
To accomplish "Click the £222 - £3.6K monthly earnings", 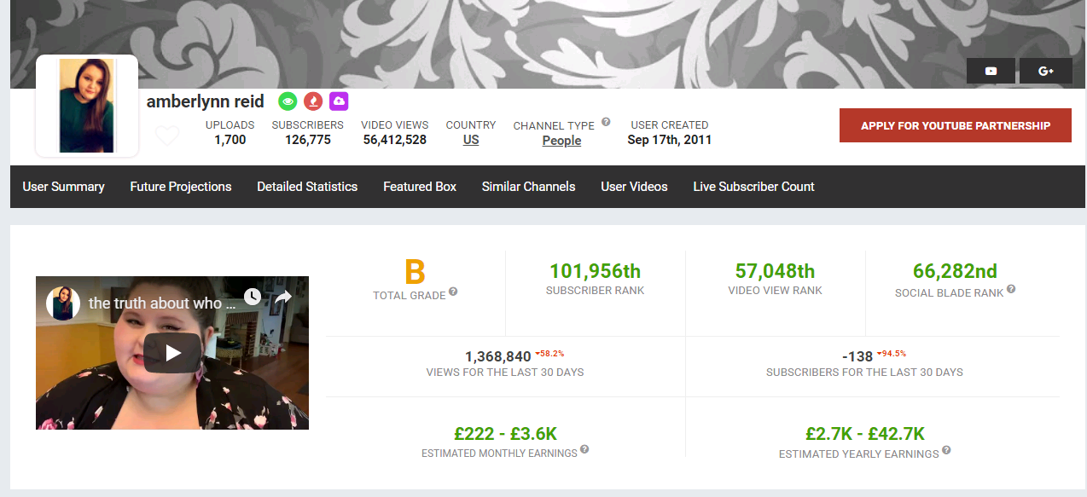I will (506, 433).
